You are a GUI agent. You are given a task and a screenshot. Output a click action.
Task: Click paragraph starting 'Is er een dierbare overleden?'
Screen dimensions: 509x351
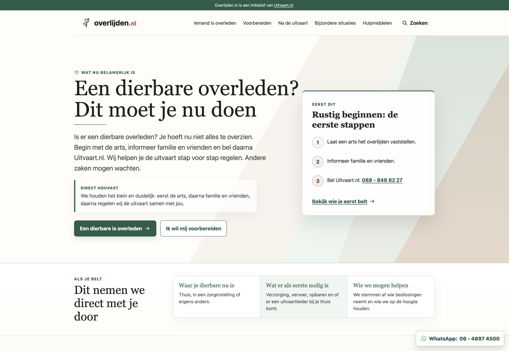coord(170,153)
